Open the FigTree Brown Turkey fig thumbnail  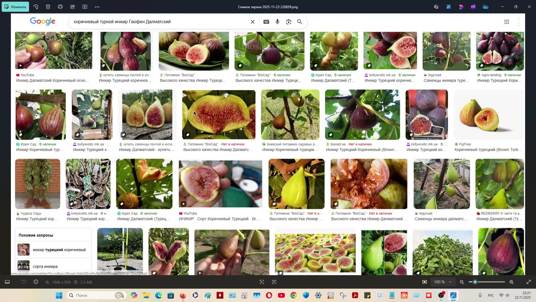click(x=488, y=115)
